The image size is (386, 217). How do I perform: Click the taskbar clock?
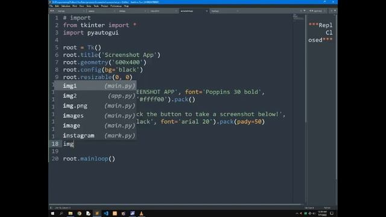click(x=323, y=213)
